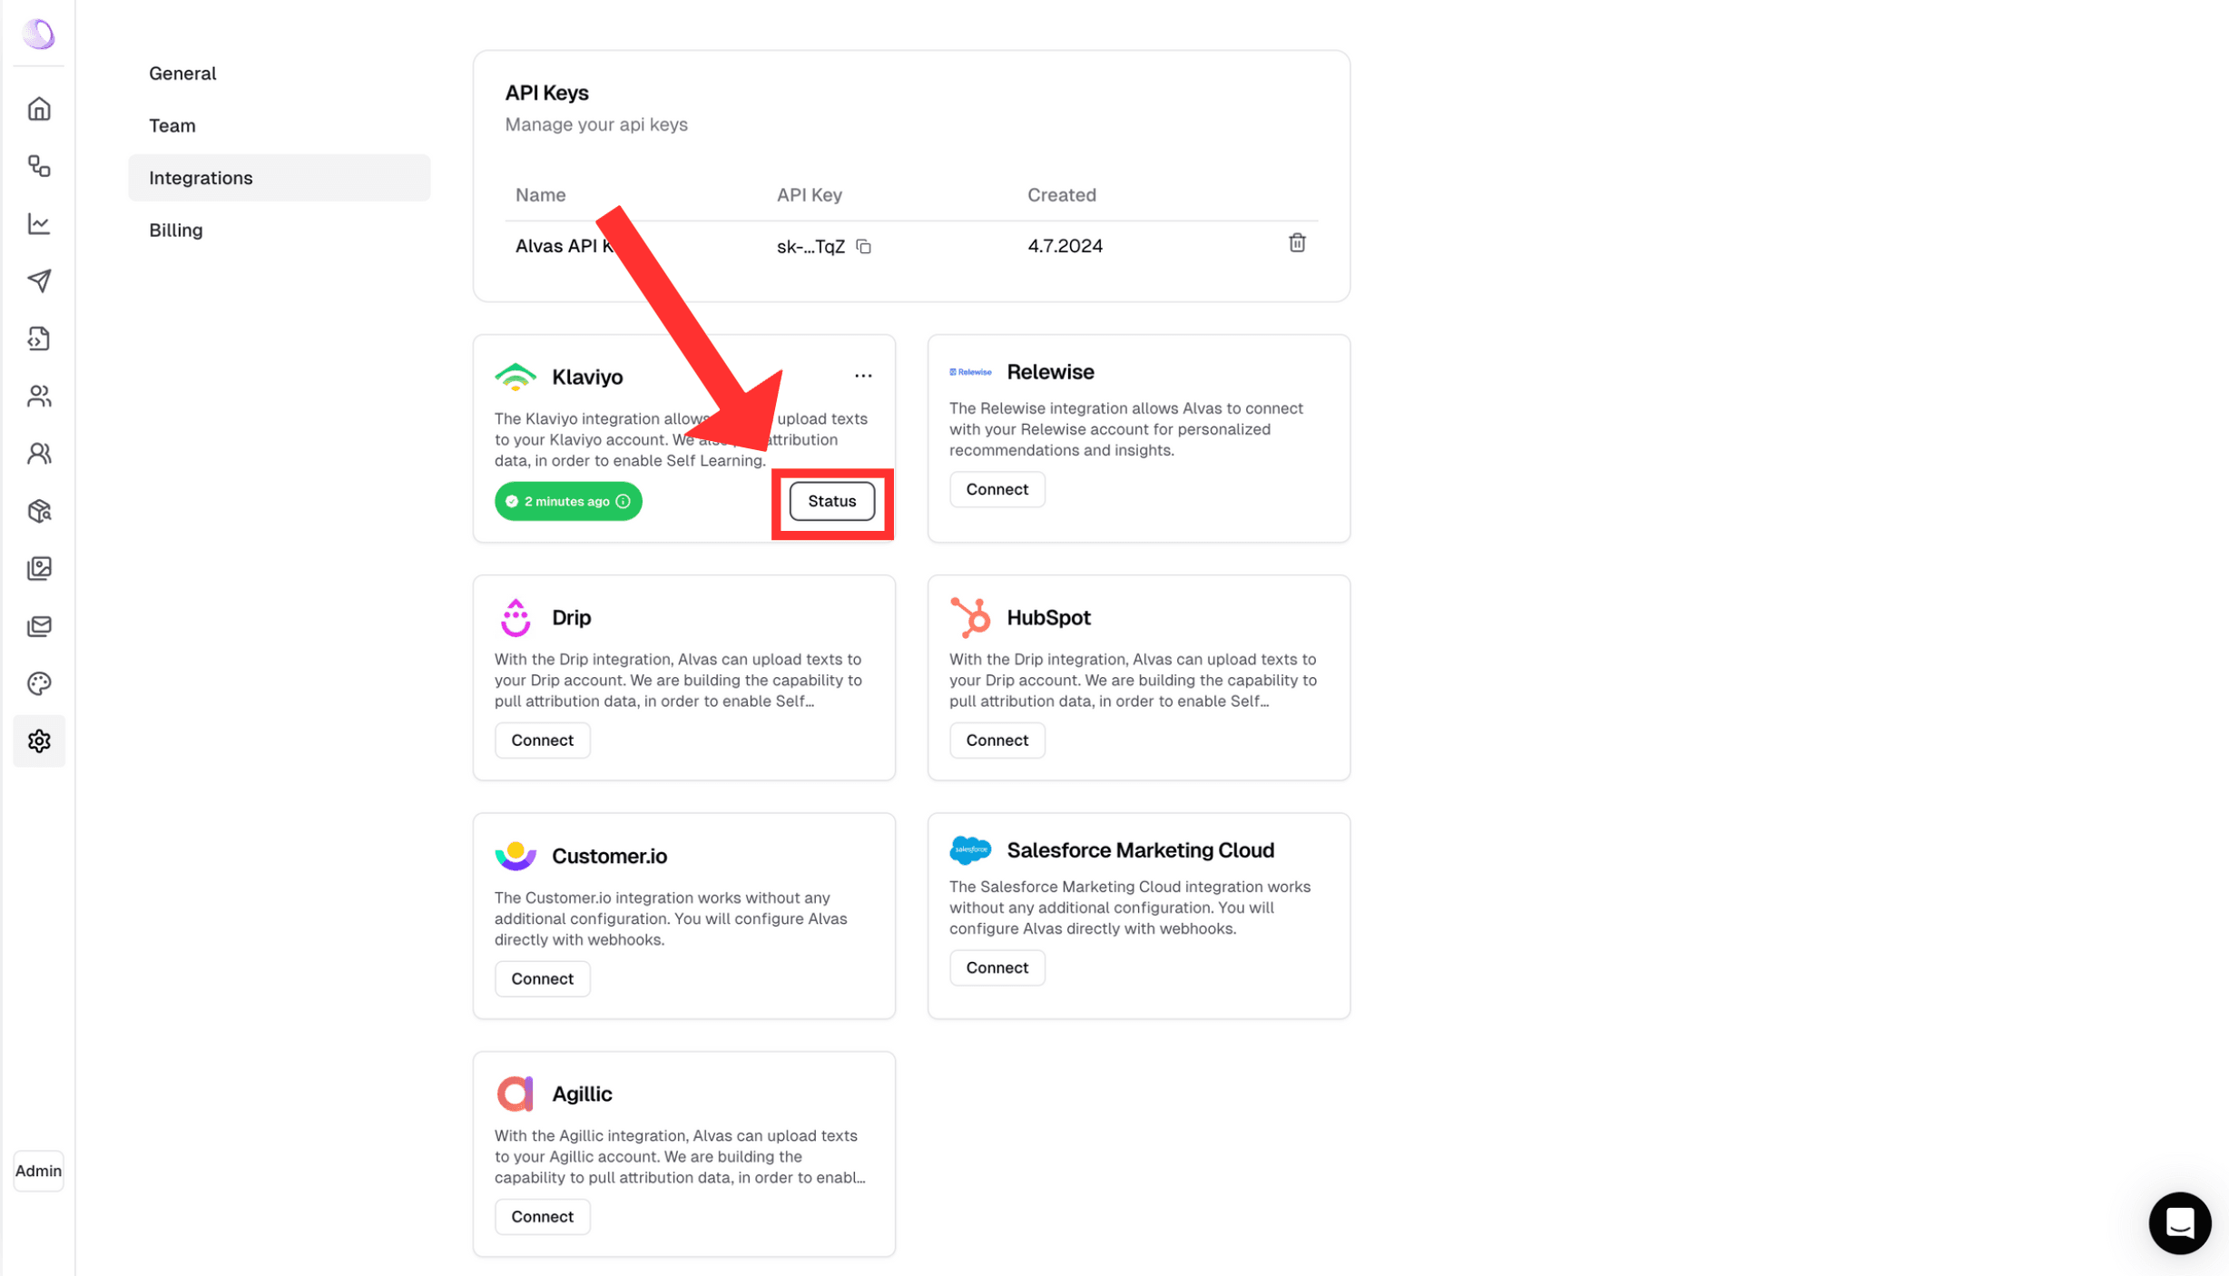
Task: Delete the Alvas API key
Action: coord(1297,242)
